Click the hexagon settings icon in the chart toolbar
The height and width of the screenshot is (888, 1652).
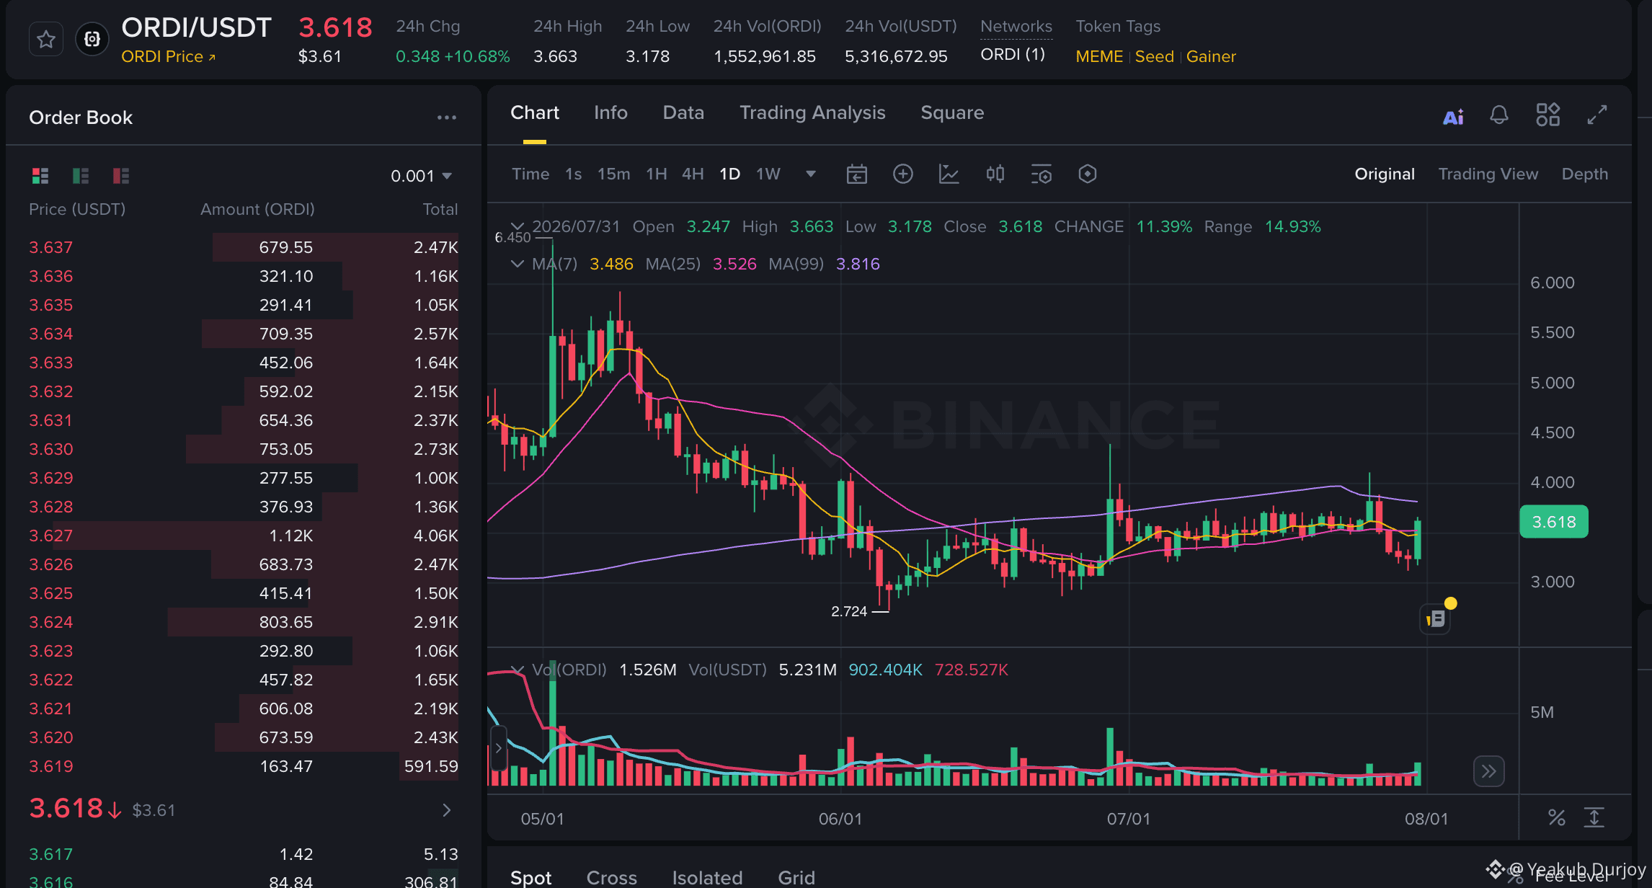(x=1087, y=174)
